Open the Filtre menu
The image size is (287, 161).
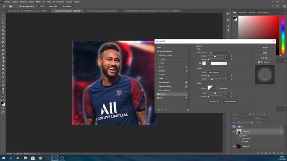(49, 2)
